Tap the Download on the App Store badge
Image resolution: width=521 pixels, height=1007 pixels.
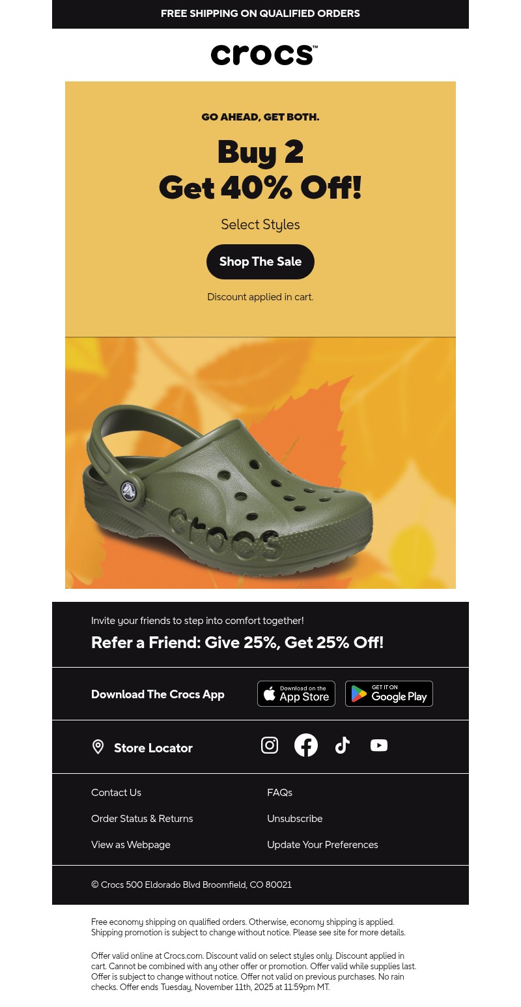point(296,694)
